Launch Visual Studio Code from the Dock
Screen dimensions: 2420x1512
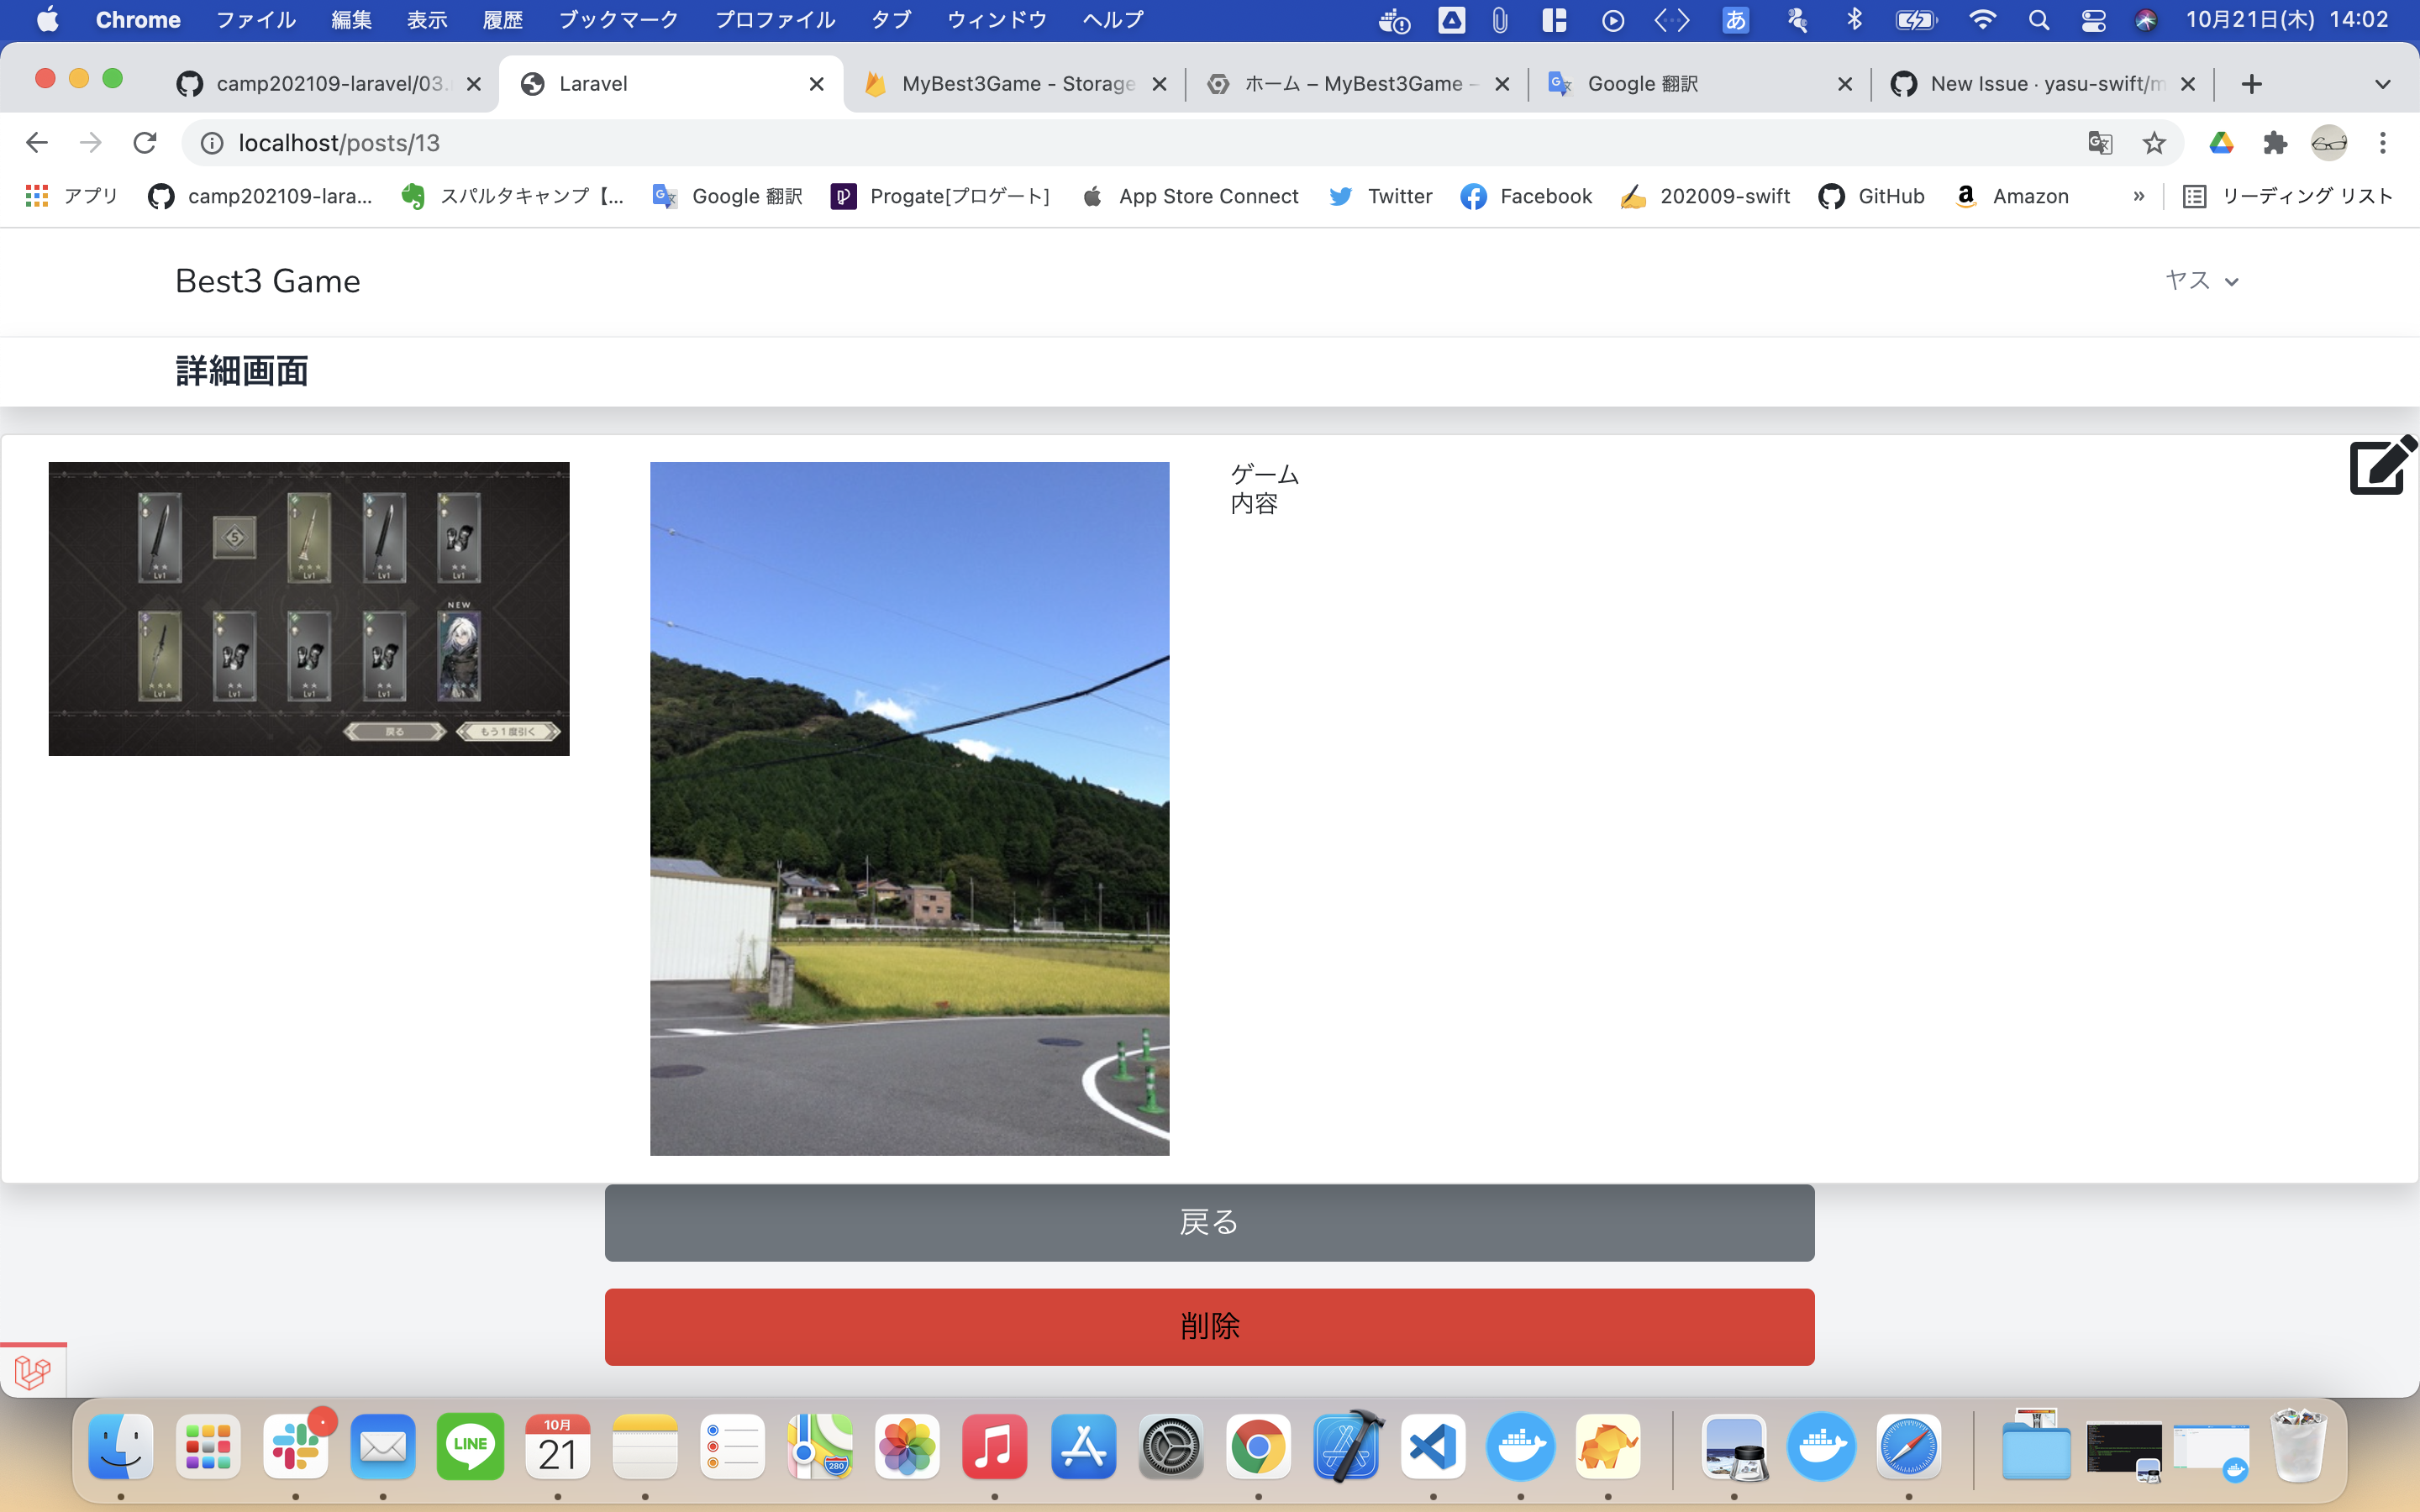(1433, 1446)
